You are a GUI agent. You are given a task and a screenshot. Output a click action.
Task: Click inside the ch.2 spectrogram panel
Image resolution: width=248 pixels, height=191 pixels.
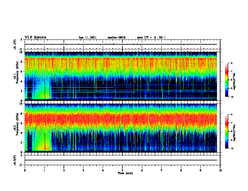pyautogui.click(x=121, y=128)
